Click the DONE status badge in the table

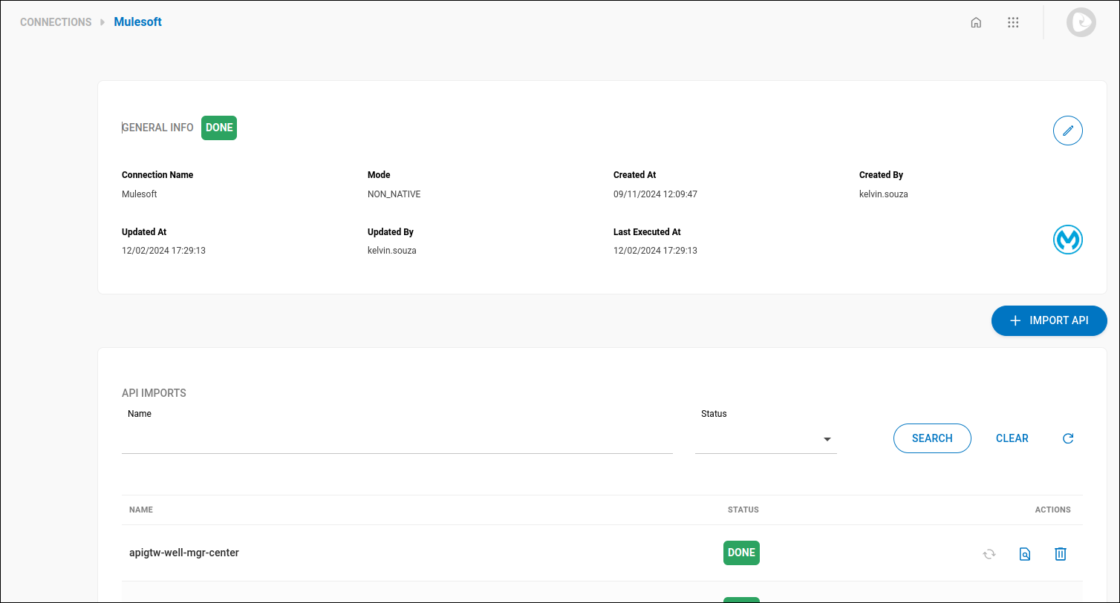click(740, 553)
